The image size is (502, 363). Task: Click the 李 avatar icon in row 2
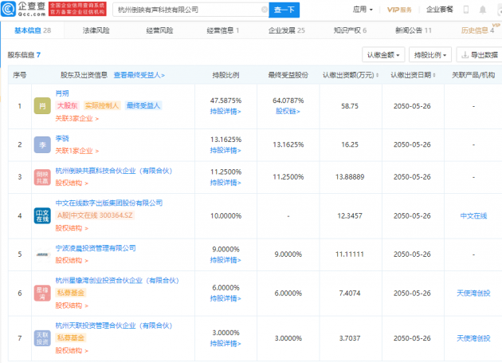coord(41,144)
